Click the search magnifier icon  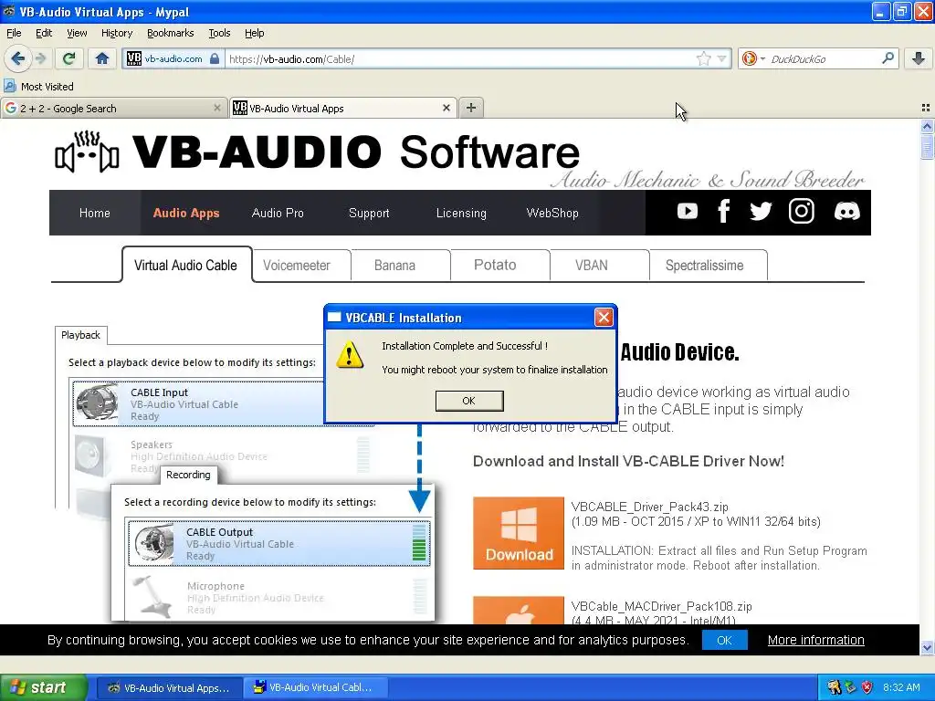click(x=888, y=58)
